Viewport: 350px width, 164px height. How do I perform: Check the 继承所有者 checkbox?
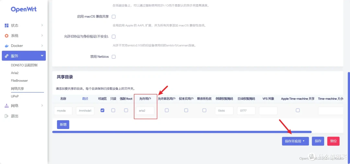[x=204, y=110]
